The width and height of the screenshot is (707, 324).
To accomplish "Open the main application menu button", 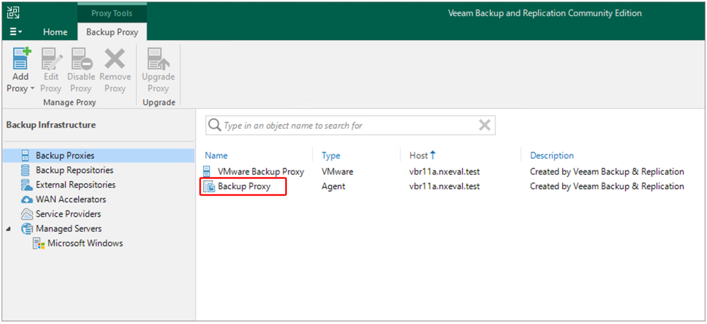I will point(16,32).
